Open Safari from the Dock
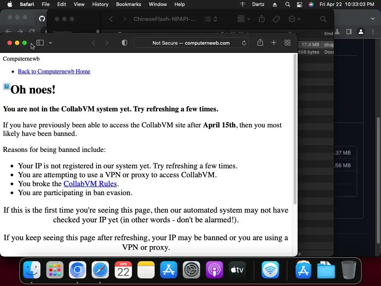 pyautogui.click(x=100, y=270)
